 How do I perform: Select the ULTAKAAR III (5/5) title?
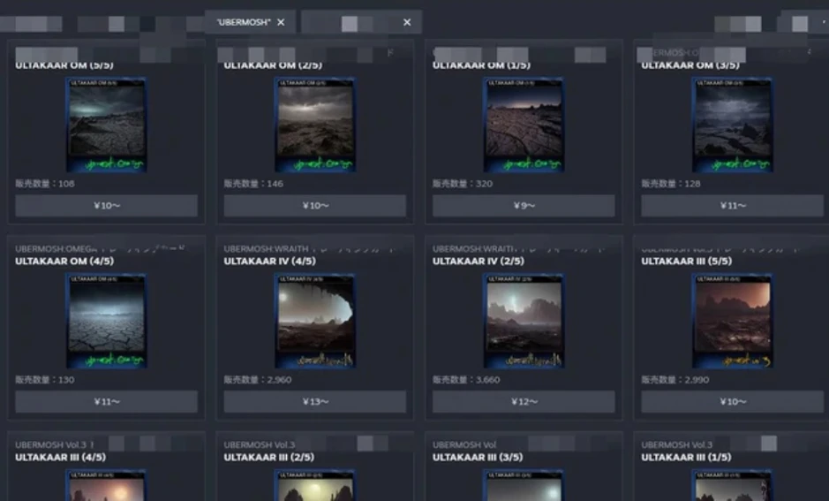[687, 261]
